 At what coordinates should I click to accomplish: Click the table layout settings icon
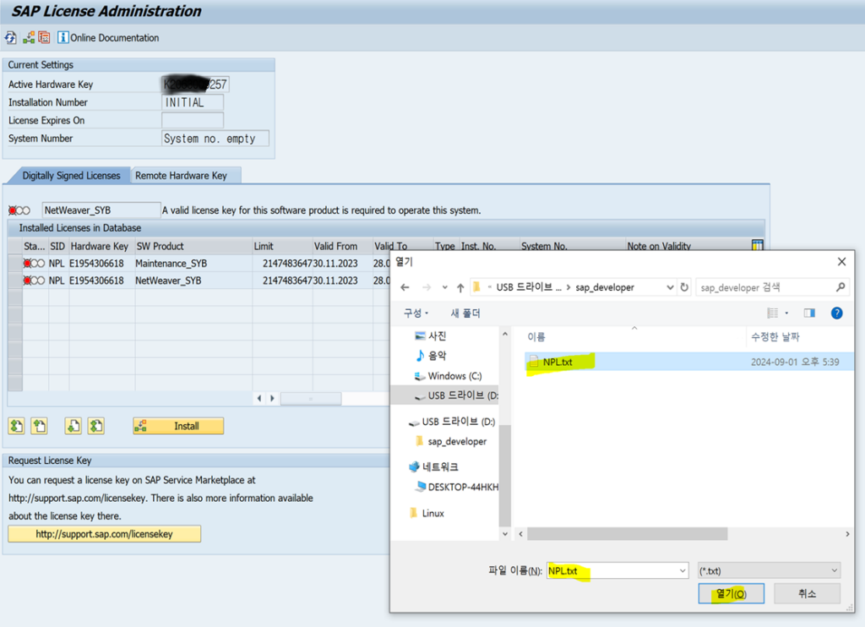point(757,245)
